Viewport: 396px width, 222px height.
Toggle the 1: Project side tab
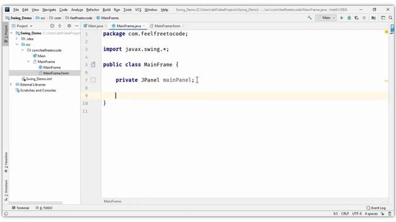click(x=6, y=34)
